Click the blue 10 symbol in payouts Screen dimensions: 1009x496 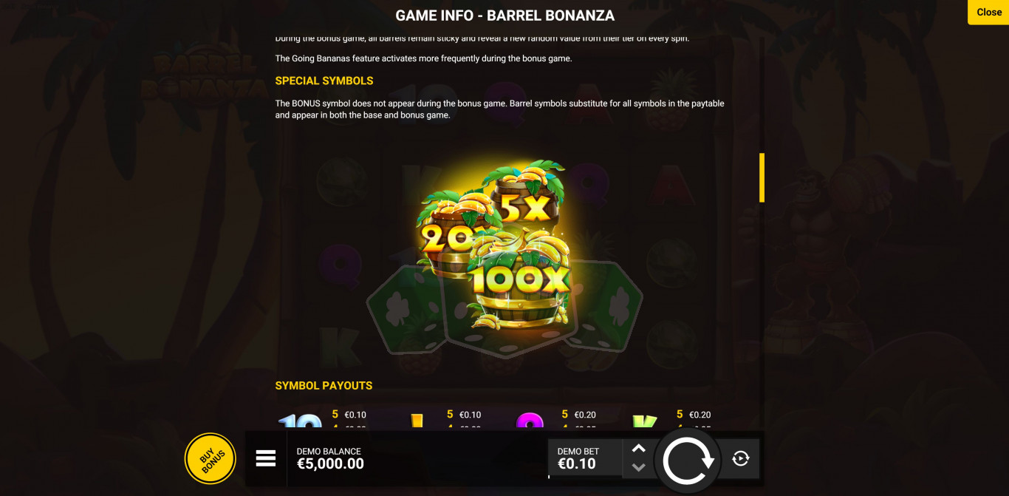[300, 423]
